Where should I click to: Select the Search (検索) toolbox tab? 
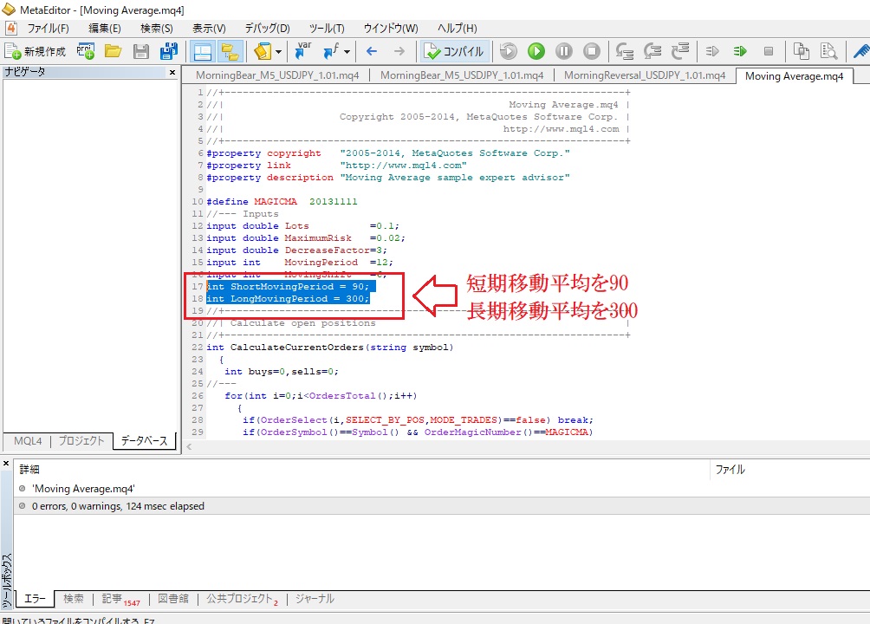pos(74,599)
